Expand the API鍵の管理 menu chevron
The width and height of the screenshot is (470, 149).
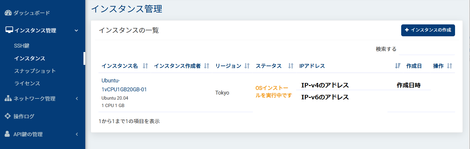click(x=77, y=134)
